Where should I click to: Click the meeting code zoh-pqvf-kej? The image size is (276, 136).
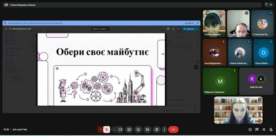(20, 130)
